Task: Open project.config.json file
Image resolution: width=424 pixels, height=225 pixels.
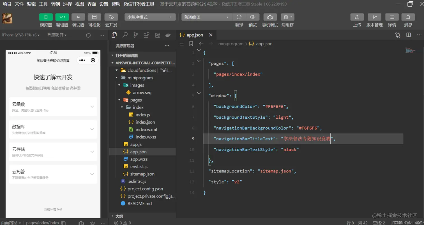Action: pyautogui.click(x=142, y=189)
